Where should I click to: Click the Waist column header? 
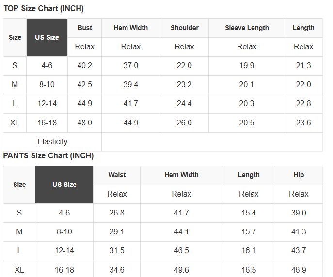(x=117, y=175)
